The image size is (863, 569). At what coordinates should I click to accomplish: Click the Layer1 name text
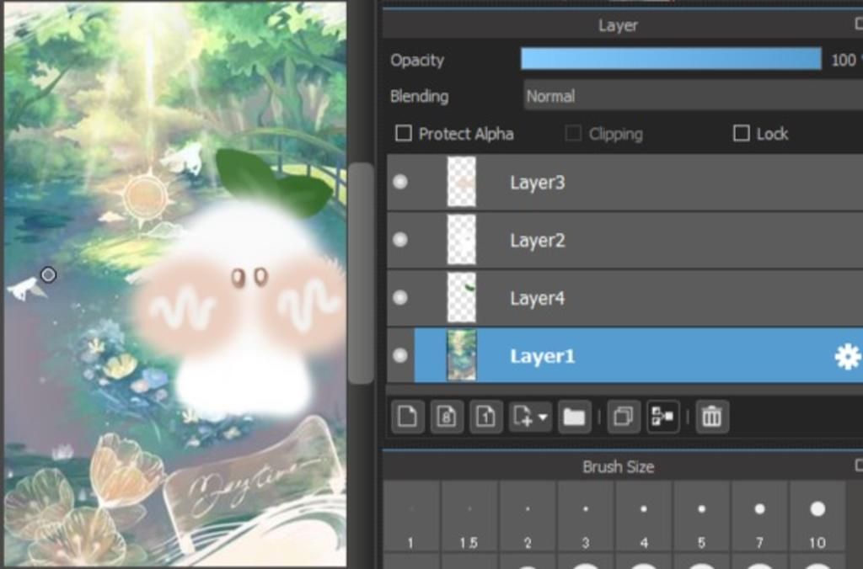click(542, 356)
